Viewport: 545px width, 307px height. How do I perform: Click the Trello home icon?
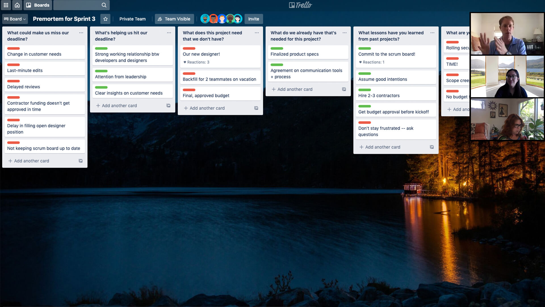pos(17,5)
